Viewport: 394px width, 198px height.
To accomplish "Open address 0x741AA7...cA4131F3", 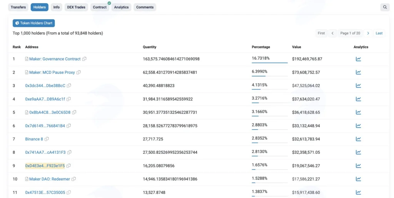I will coord(45,152).
